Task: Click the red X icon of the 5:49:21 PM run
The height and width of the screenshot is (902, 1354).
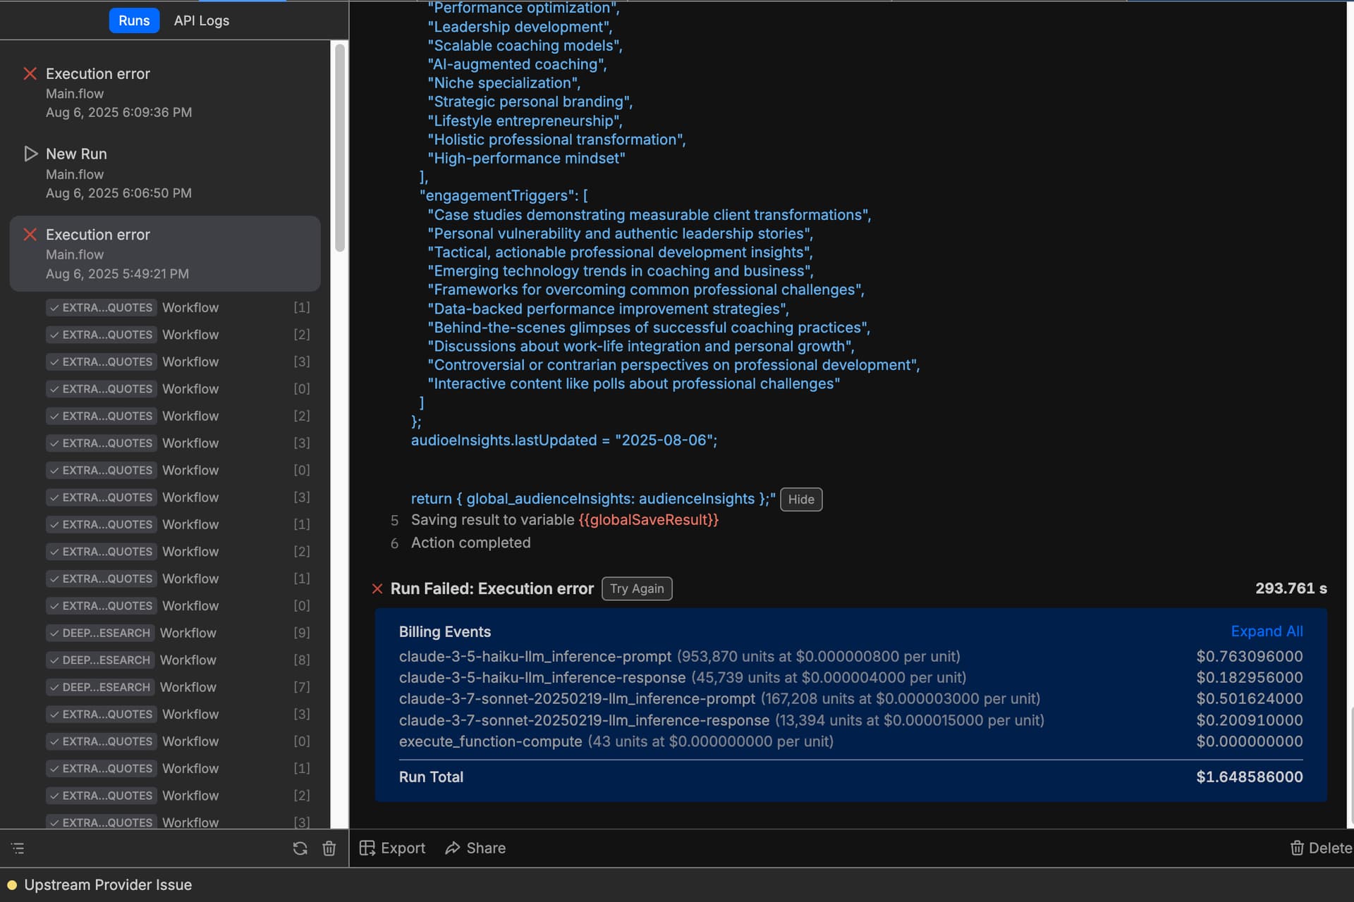Action: pos(30,235)
